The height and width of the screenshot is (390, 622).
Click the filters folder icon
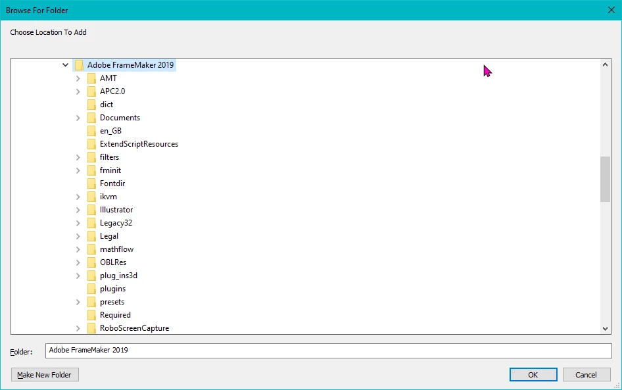click(91, 157)
